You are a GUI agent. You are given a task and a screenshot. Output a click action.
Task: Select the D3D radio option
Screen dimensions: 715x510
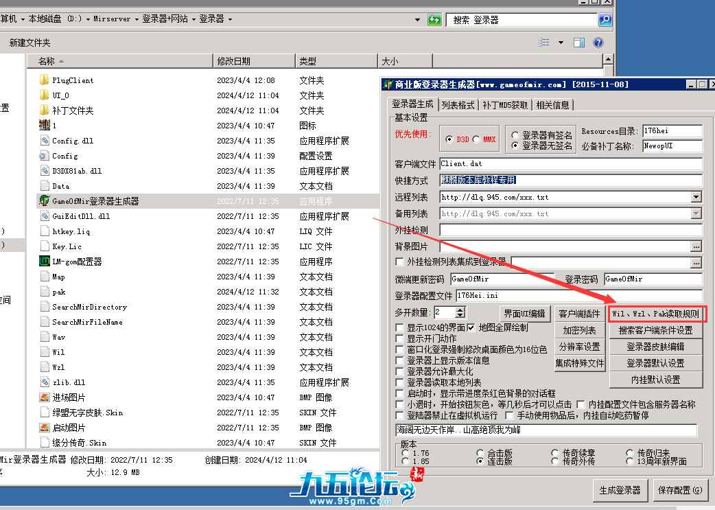pyautogui.click(x=449, y=139)
